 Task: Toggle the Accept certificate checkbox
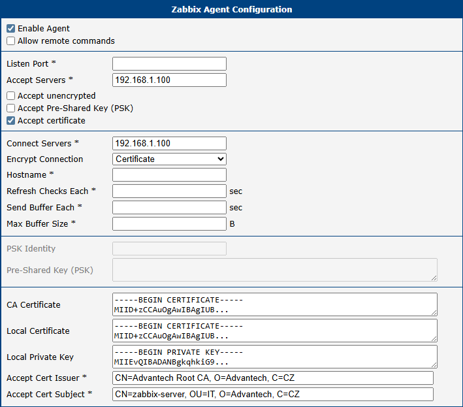tap(11, 120)
